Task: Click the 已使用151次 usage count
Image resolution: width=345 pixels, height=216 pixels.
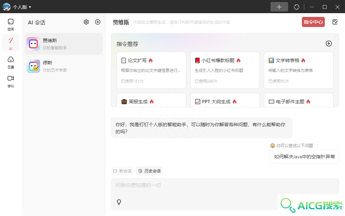Action: coord(132,81)
